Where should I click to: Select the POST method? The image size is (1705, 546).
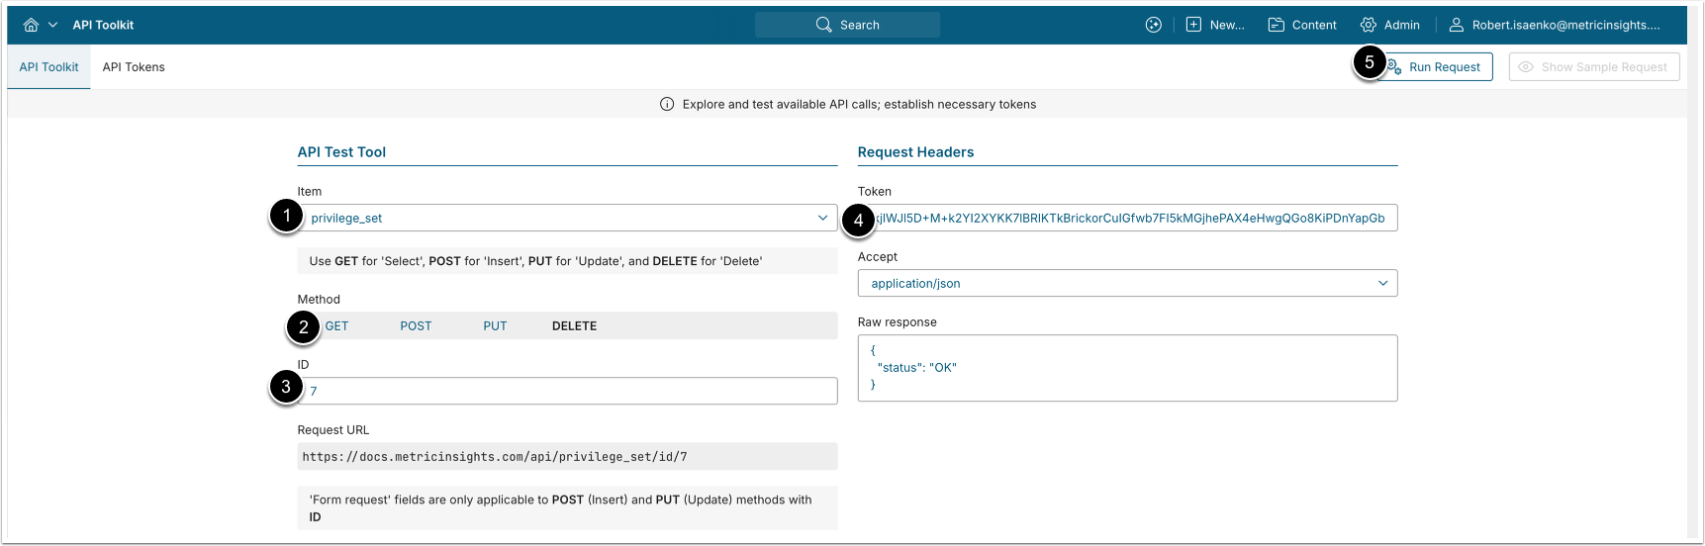click(416, 325)
